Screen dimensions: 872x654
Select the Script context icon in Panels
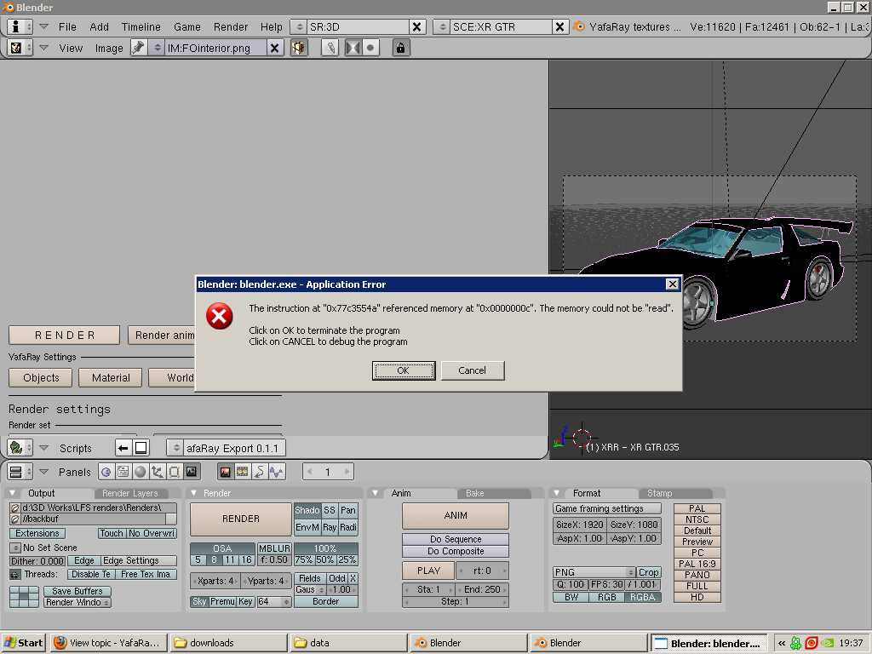pos(123,472)
